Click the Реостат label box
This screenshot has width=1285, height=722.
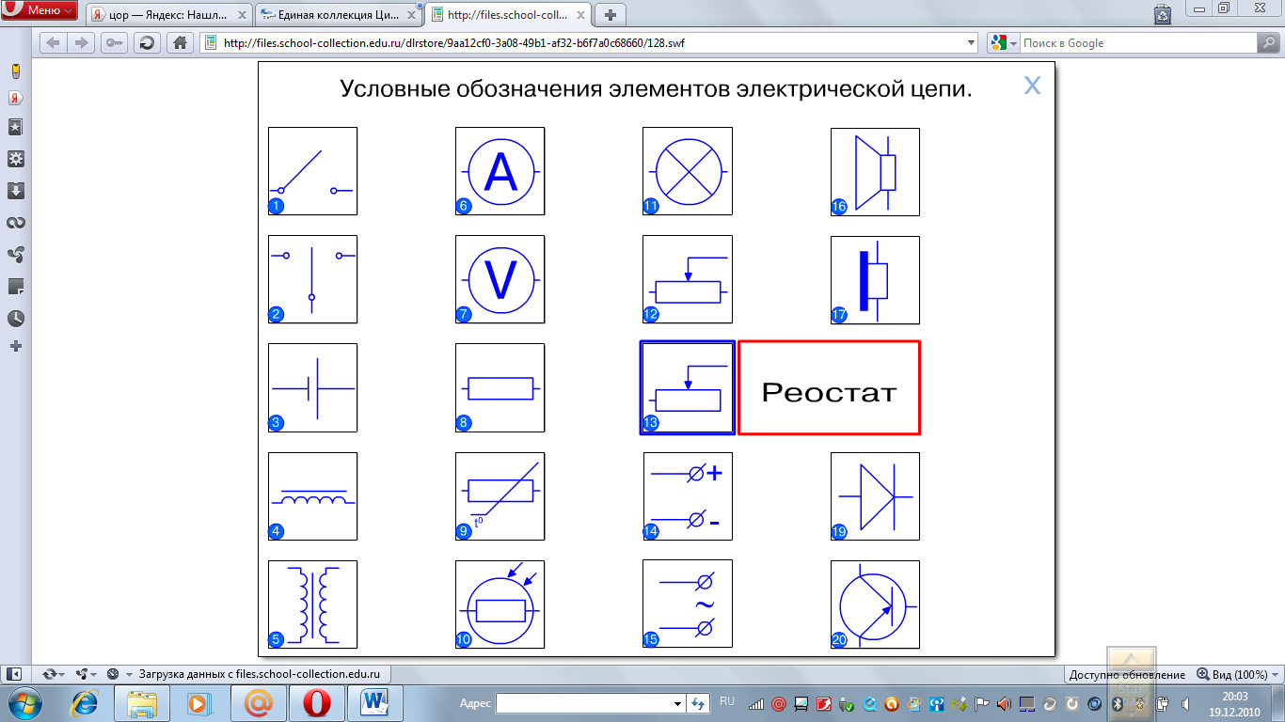[x=829, y=387]
